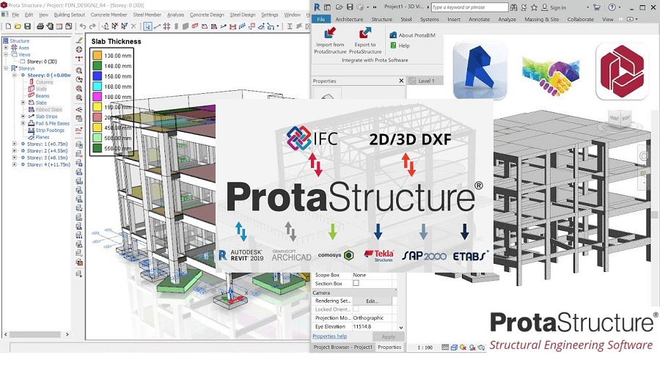Expand the Slabs tree node
This screenshot has width=660, height=371.
pos(23,102)
